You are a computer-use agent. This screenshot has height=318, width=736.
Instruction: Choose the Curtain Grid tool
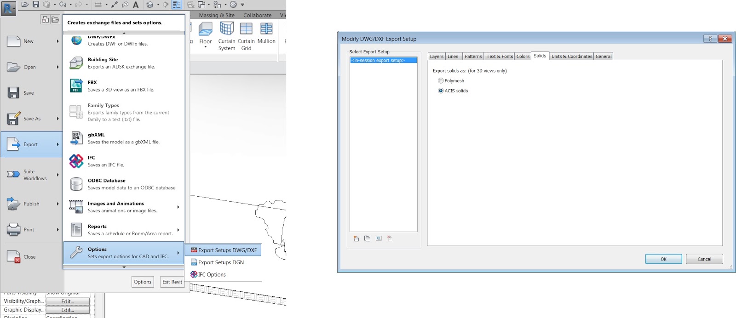pos(246,36)
